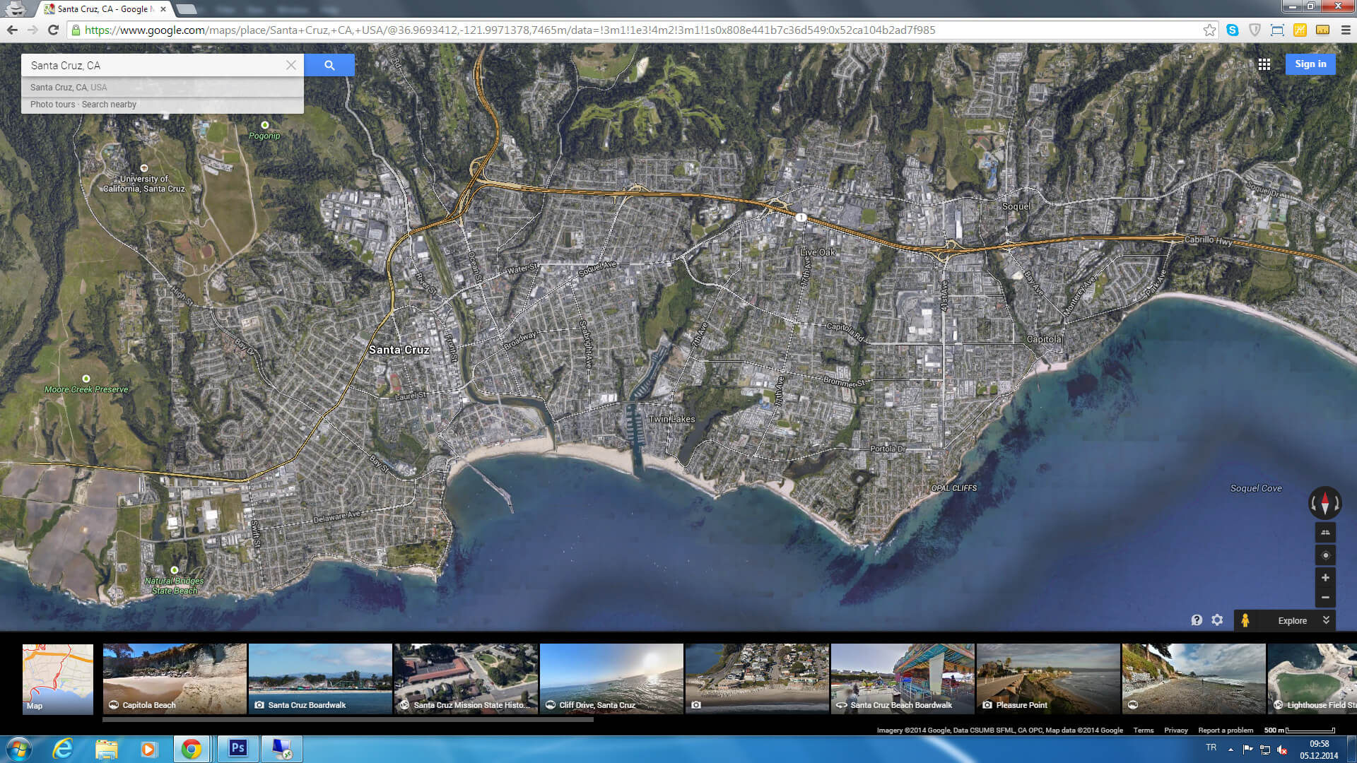1357x763 pixels.
Task: Click the Search nearby link
Action: coord(109,105)
